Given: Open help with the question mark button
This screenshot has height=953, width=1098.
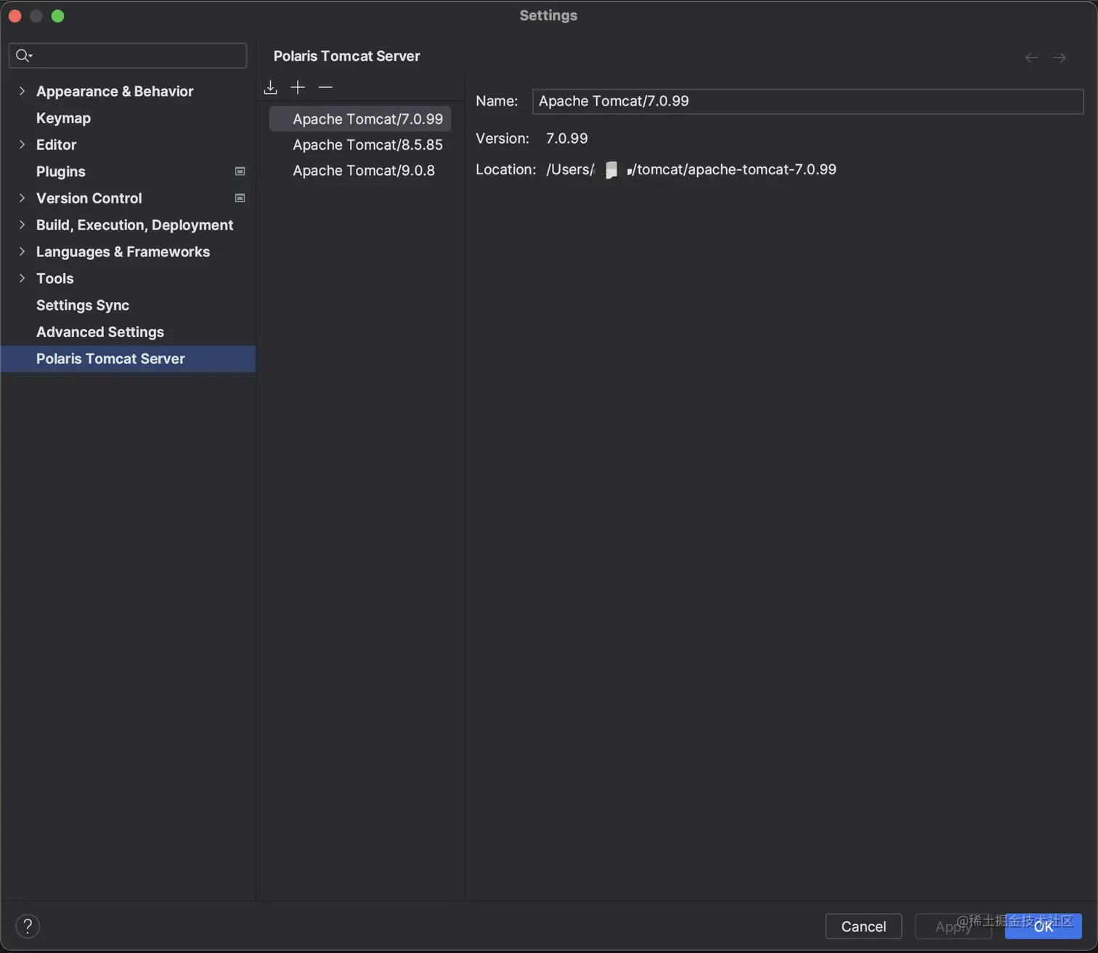Looking at the screenshot, I should click(28, 926).
